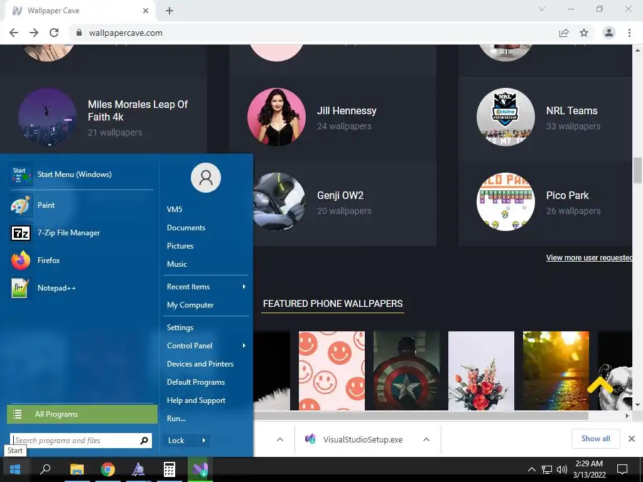Open VisualStudioSetup.exe download options chevron

tap(426, 439)
